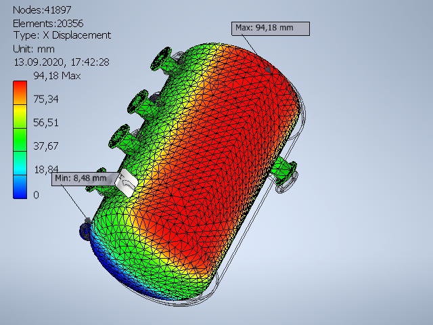The height and width of the screenshot is (325, 433).
Task: Click the '18,84' legend value
Action: point(46,169)
